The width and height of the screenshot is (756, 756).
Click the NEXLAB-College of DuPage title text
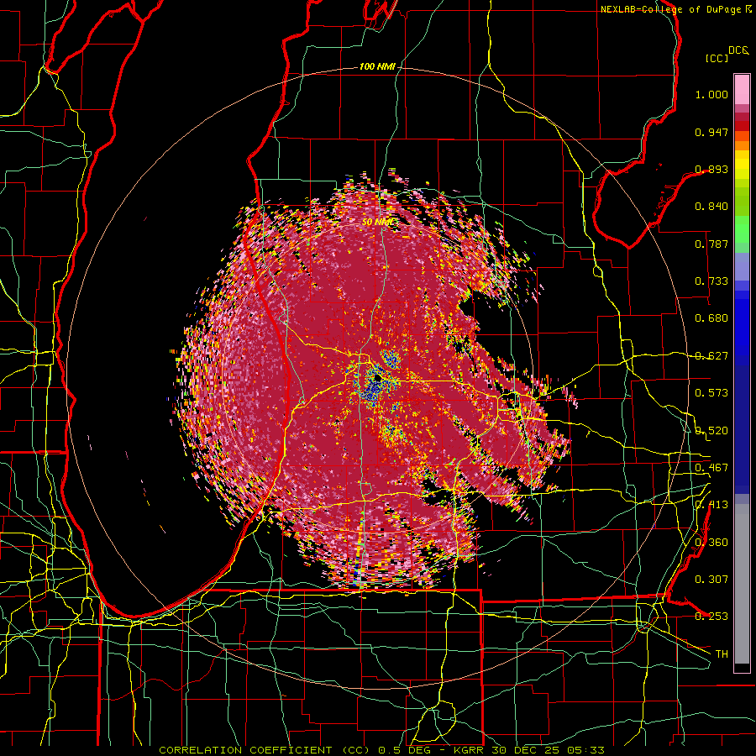[x=671, y=9]
